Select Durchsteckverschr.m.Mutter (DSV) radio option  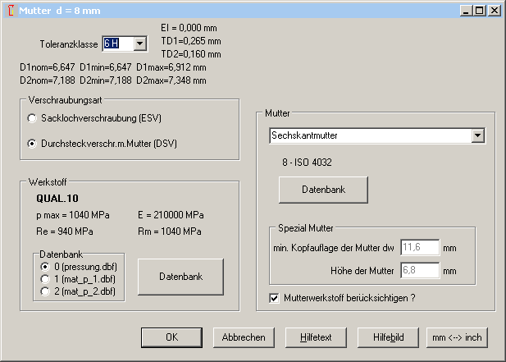tap(32, 143)
